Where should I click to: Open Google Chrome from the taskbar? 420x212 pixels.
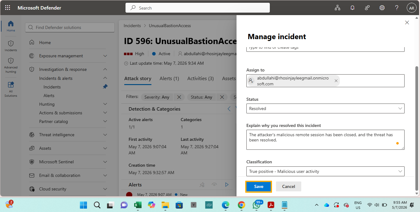click(x=241, y=205)
